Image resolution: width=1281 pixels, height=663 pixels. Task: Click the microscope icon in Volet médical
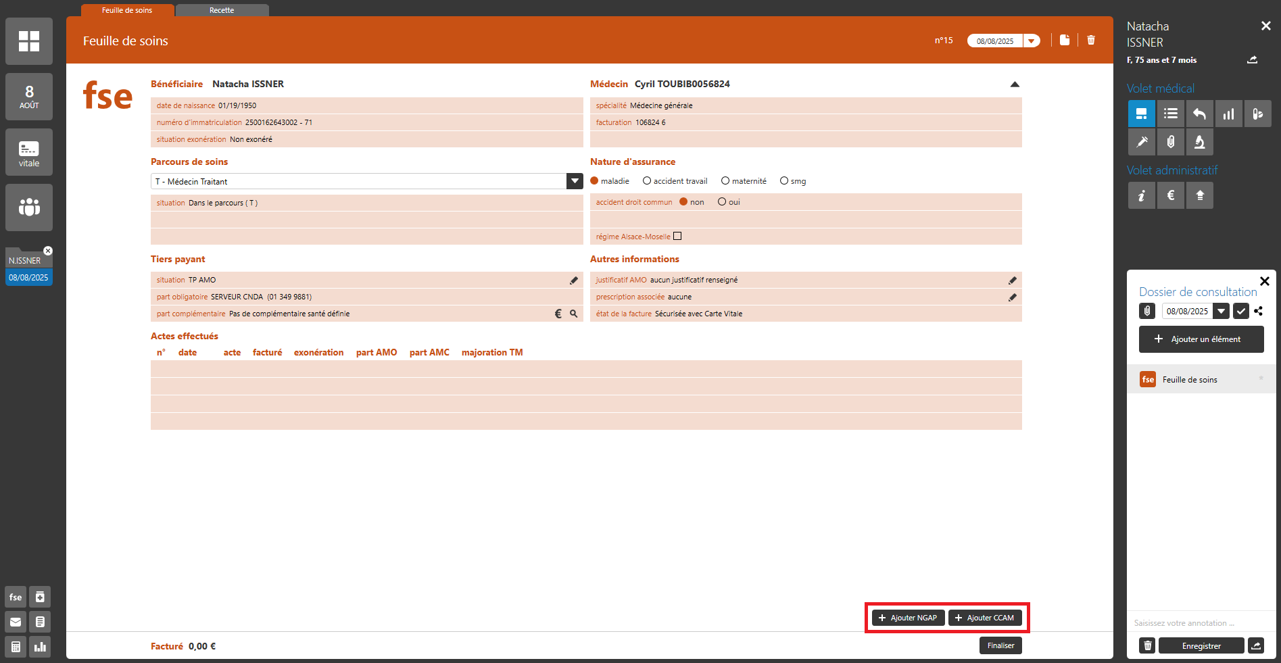pyautogui.click(x=1200, y=143)
